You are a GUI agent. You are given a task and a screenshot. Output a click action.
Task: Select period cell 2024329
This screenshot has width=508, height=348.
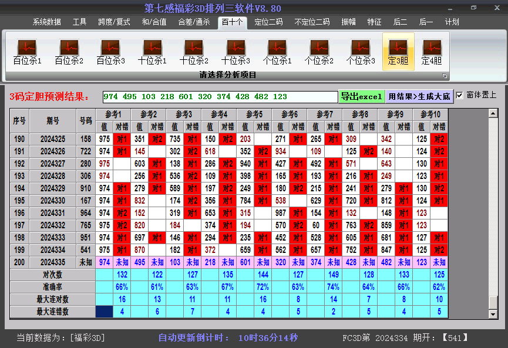point(53,188)
